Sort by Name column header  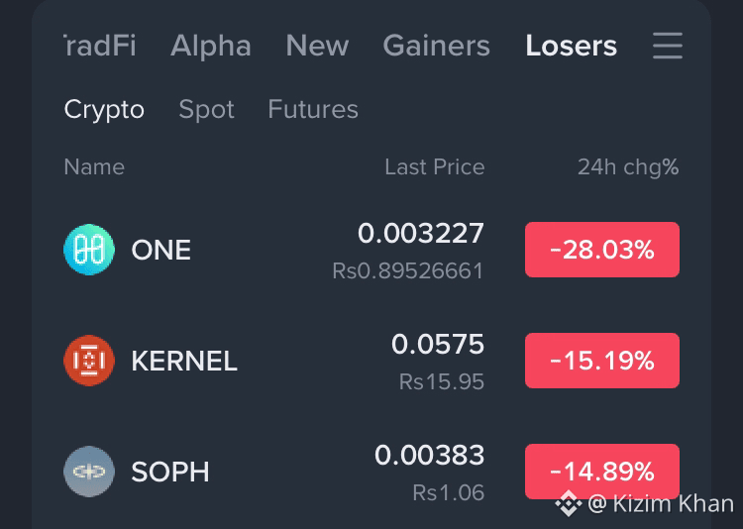coord(94,166)
